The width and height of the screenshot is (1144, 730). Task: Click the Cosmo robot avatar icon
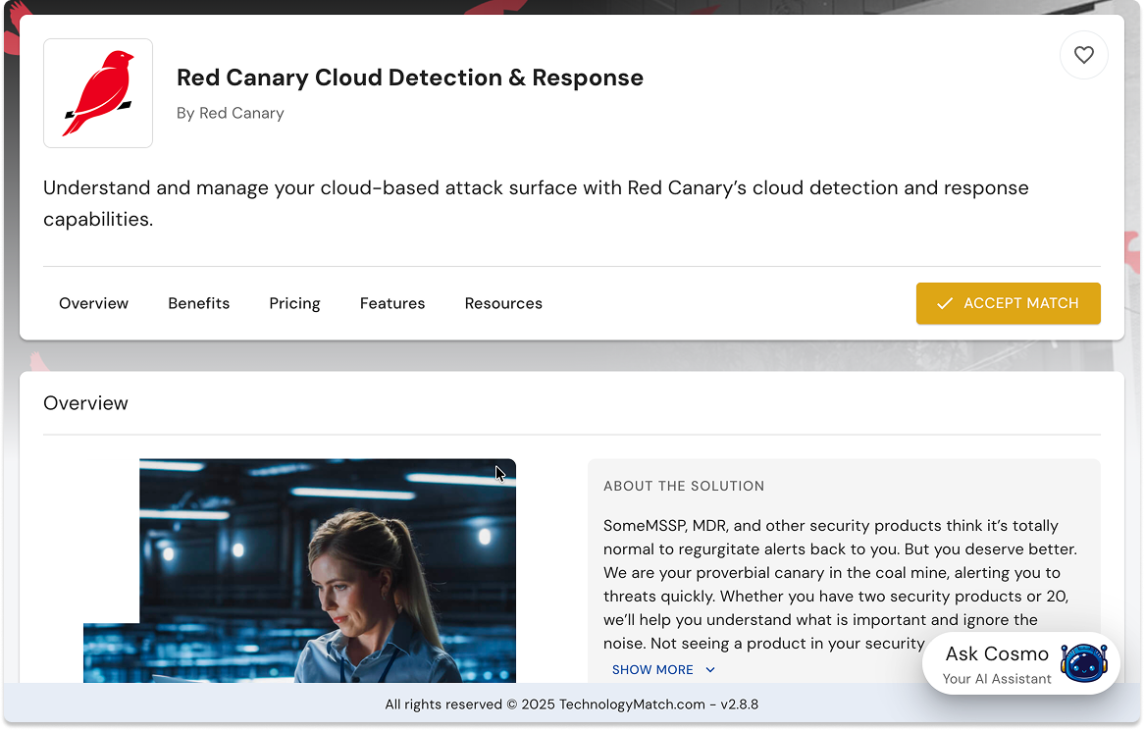coord(1083,663)
